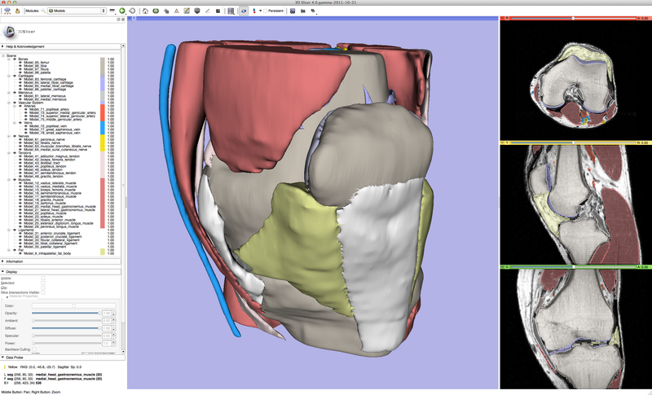The height and width of the screenshot is (395, 652).
Task: Select Model_81_lateral_meniscus in tree
Action: pyautogui.click(x=44, y=96)
